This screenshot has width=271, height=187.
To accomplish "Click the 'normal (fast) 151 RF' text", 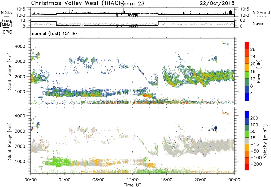I will pos(55,33).
